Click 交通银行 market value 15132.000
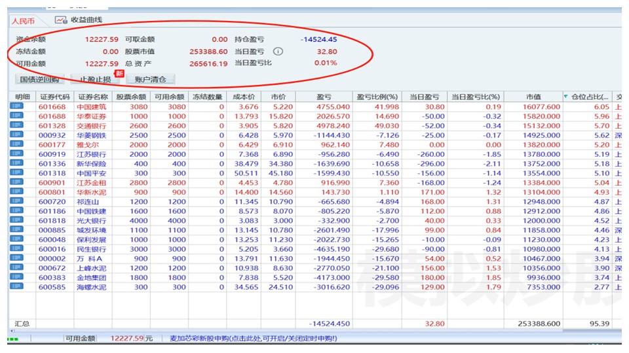 [x=541, y=126]
